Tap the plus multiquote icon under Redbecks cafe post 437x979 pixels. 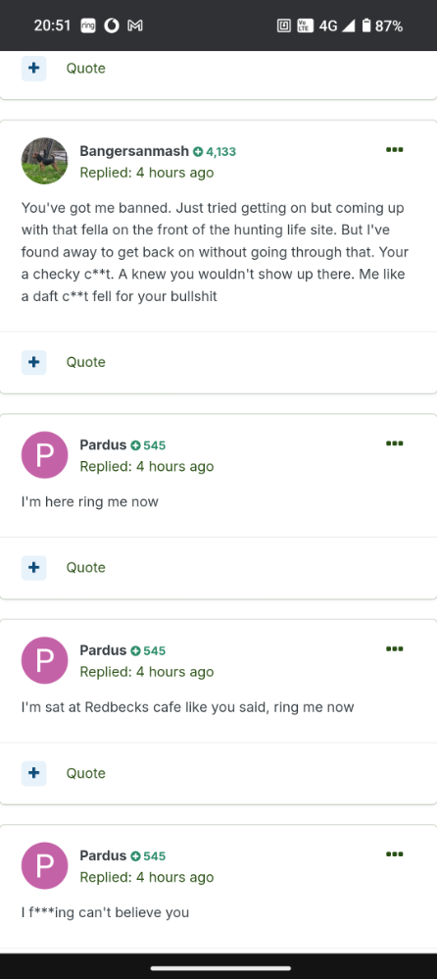33,773
